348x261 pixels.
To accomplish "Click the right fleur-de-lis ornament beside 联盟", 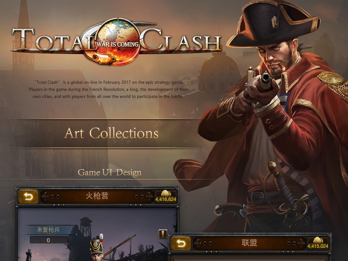I will (301, 244).
